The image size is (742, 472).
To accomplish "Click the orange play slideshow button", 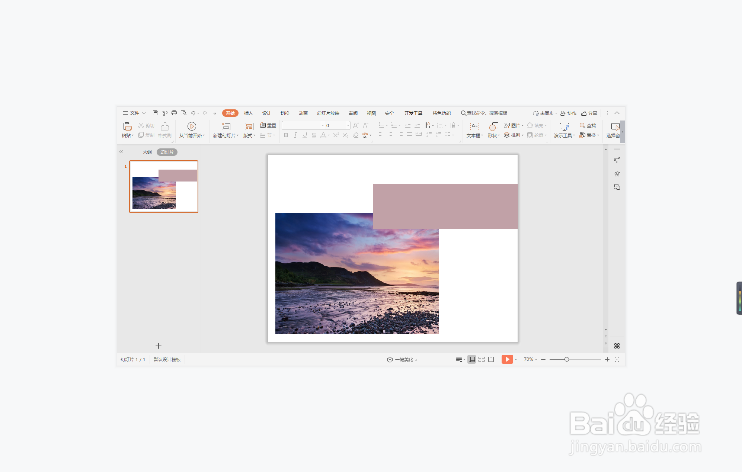I will [507, 359].
